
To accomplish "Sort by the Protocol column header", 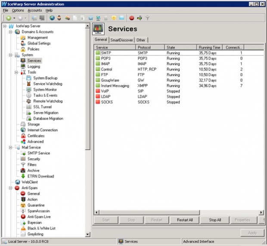I will (150, 47).
